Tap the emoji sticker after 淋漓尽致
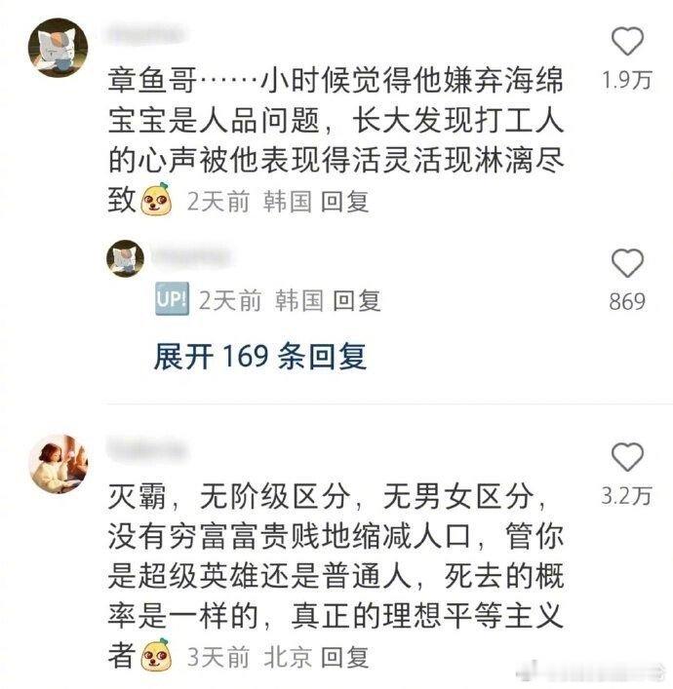 (156, 199)
